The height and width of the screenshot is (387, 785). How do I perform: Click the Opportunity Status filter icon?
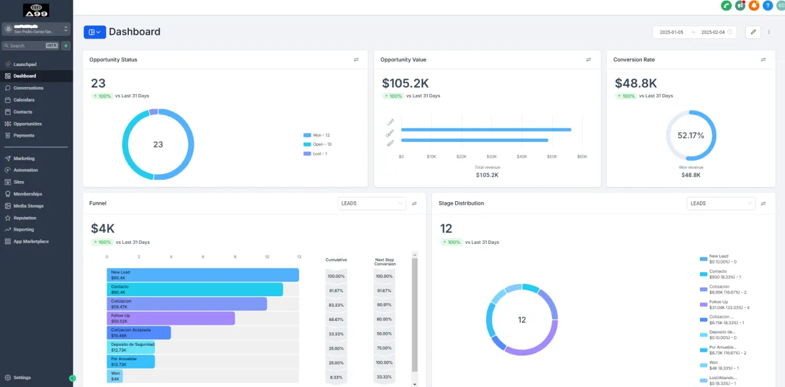pos(356,59)
